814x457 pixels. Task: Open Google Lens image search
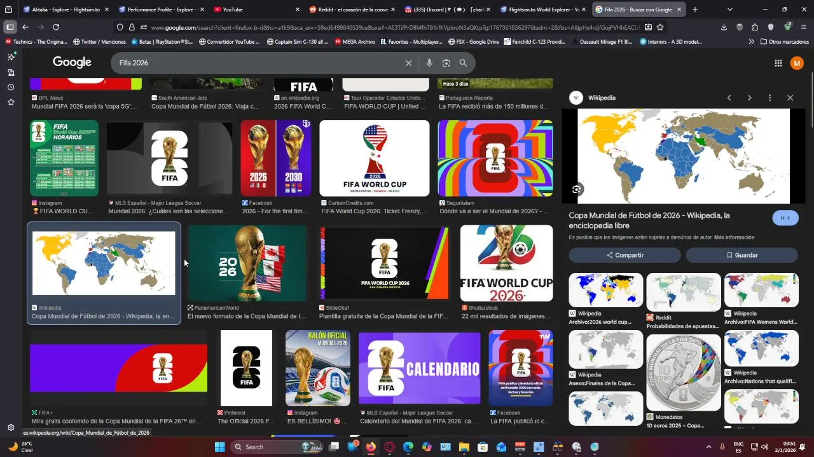pyautogui.click(x=446, y=63)
